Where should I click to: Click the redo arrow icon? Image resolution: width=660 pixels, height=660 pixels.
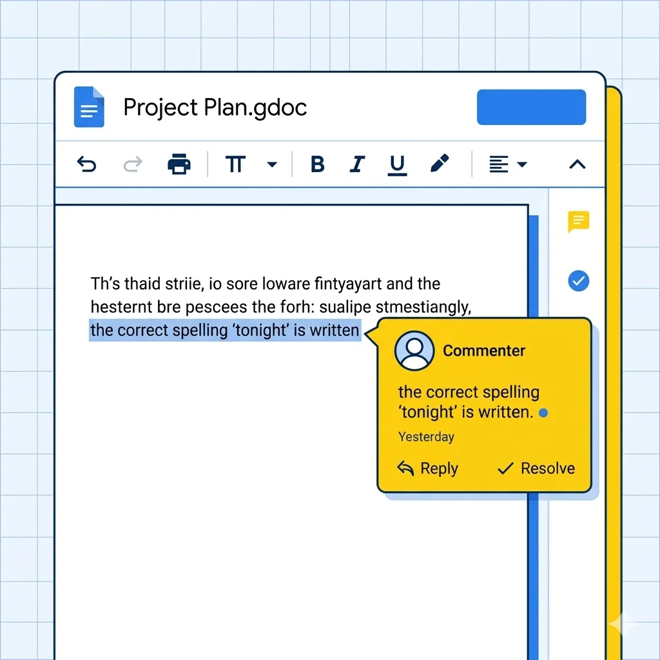click(133, 164)
